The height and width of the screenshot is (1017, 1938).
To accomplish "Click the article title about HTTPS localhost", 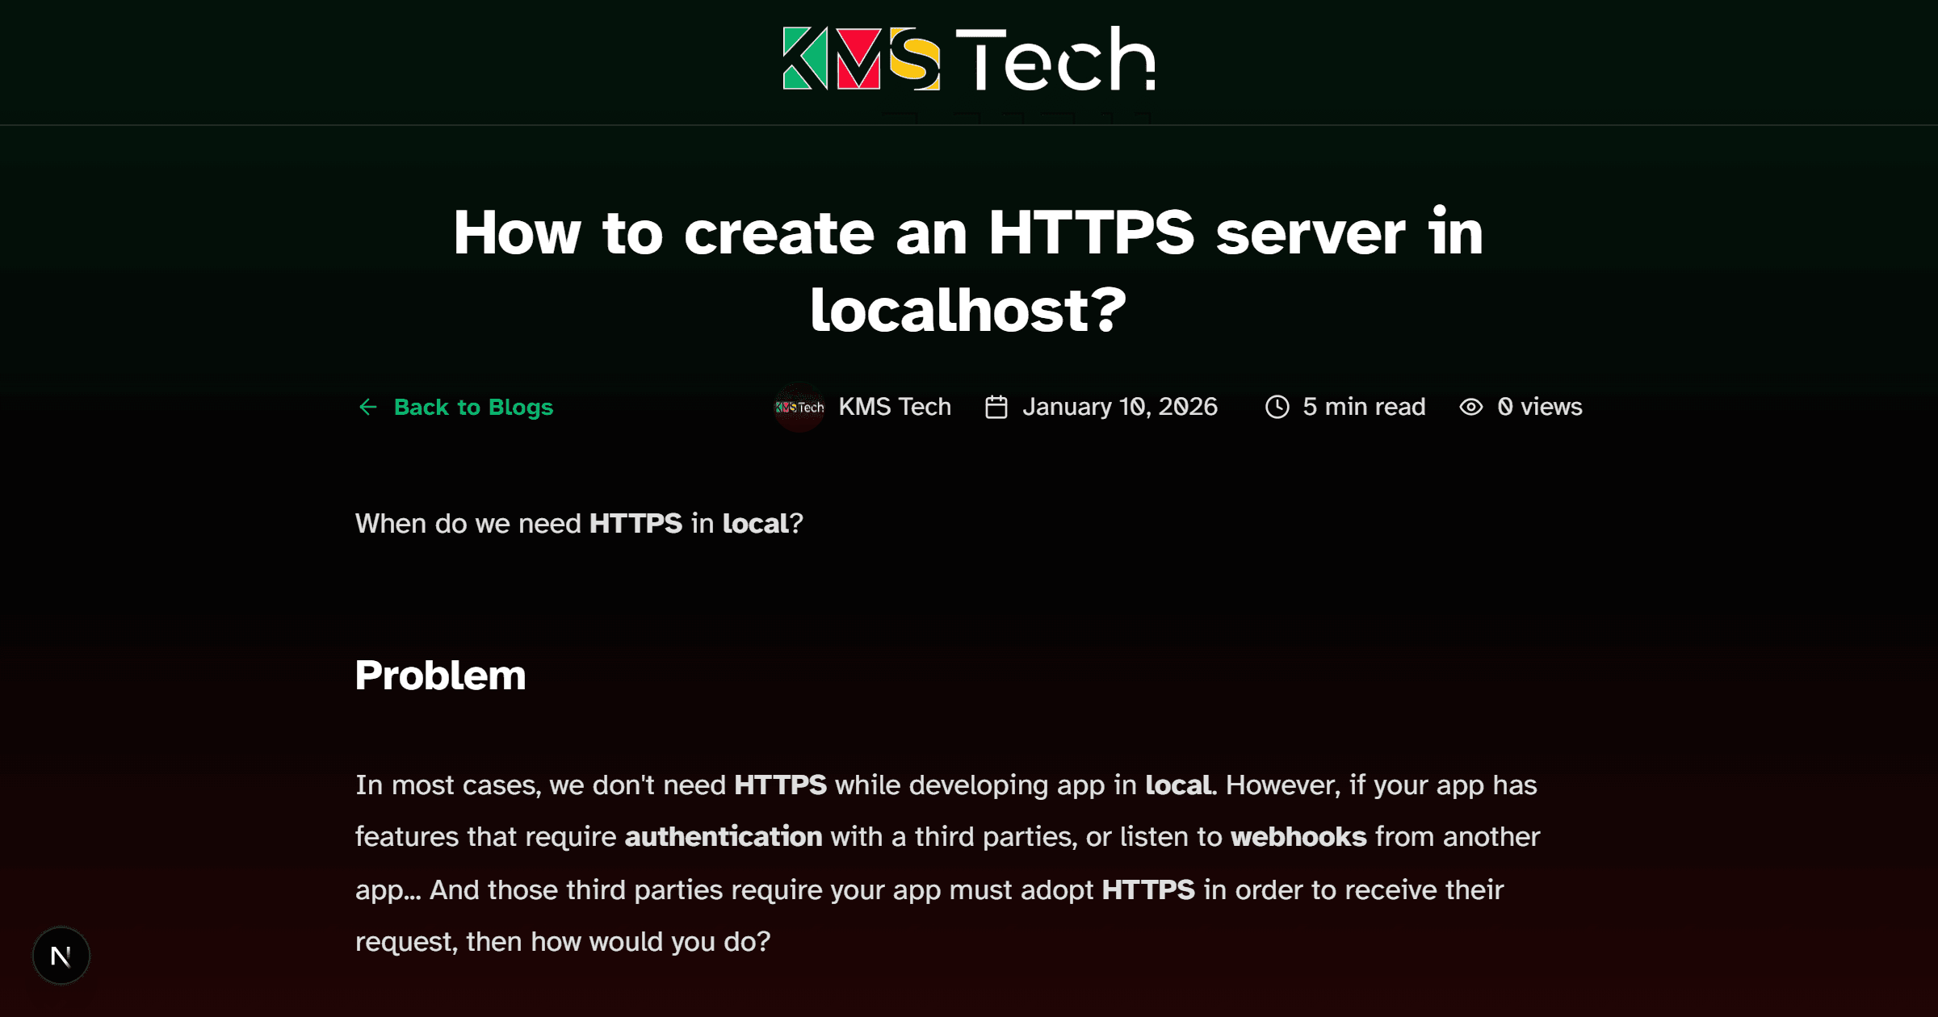I will pos(969,266).
